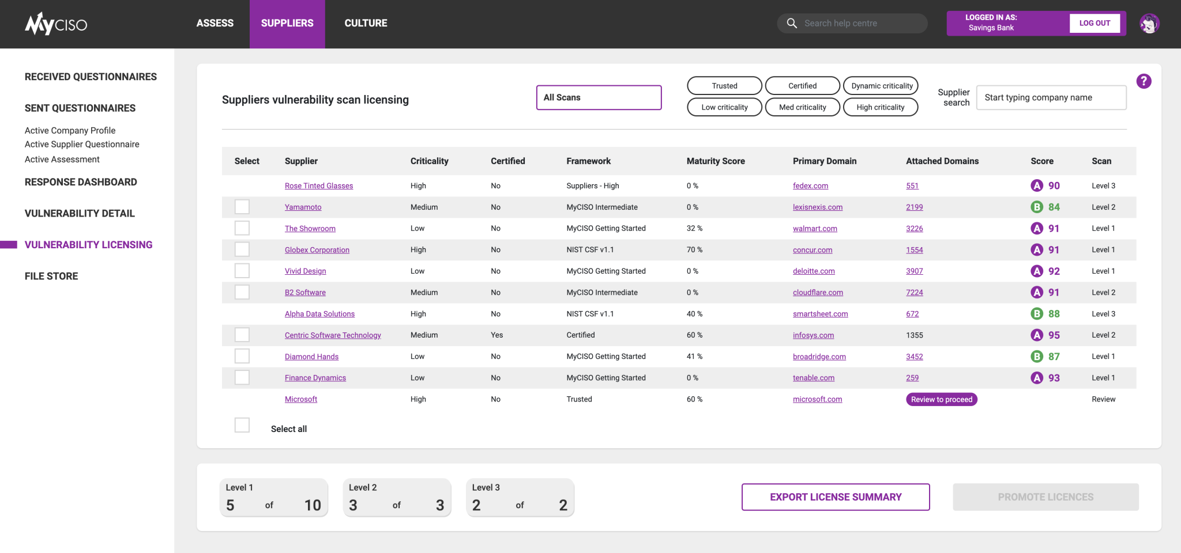Check Centric Software Technology's checkbox

[x=242, y=335]
